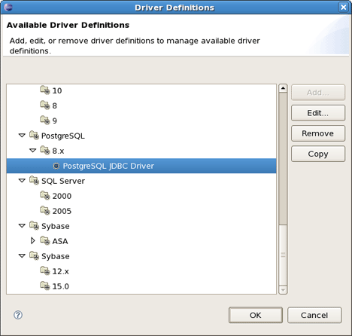Image resolution: width=352 pixels, height=336 pixels.
Task: Select the 12.x tree item
Action: [x=60, y=271]
